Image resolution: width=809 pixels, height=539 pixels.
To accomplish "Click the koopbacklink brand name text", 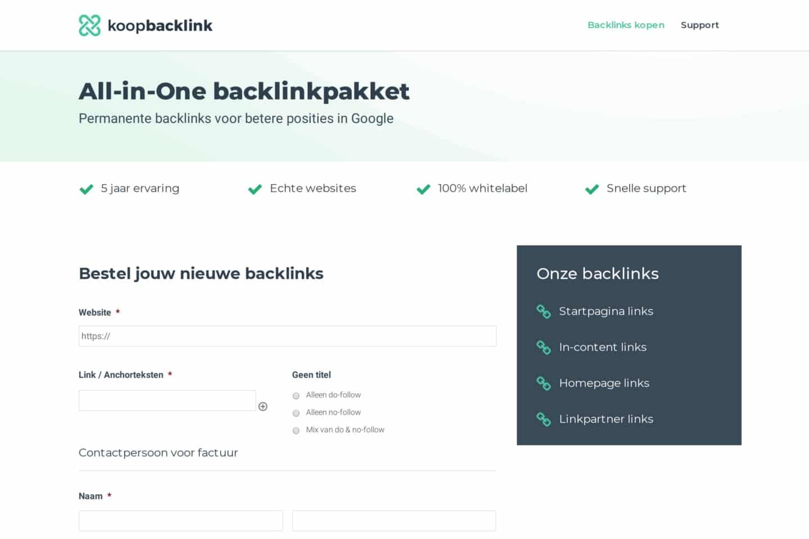I will (160, 26).
